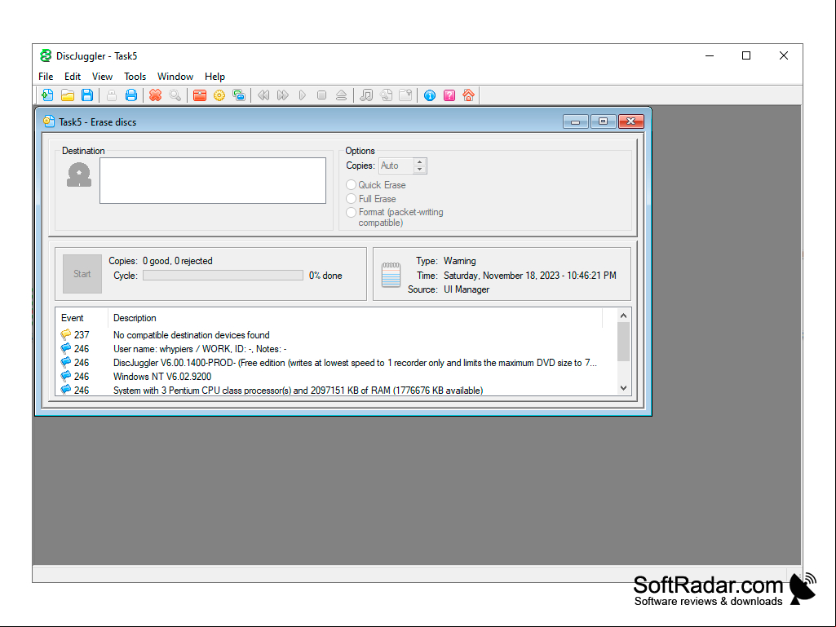Click the yellow flag icon for event 237
Screen dimensions: 836x627
[65, 334]
